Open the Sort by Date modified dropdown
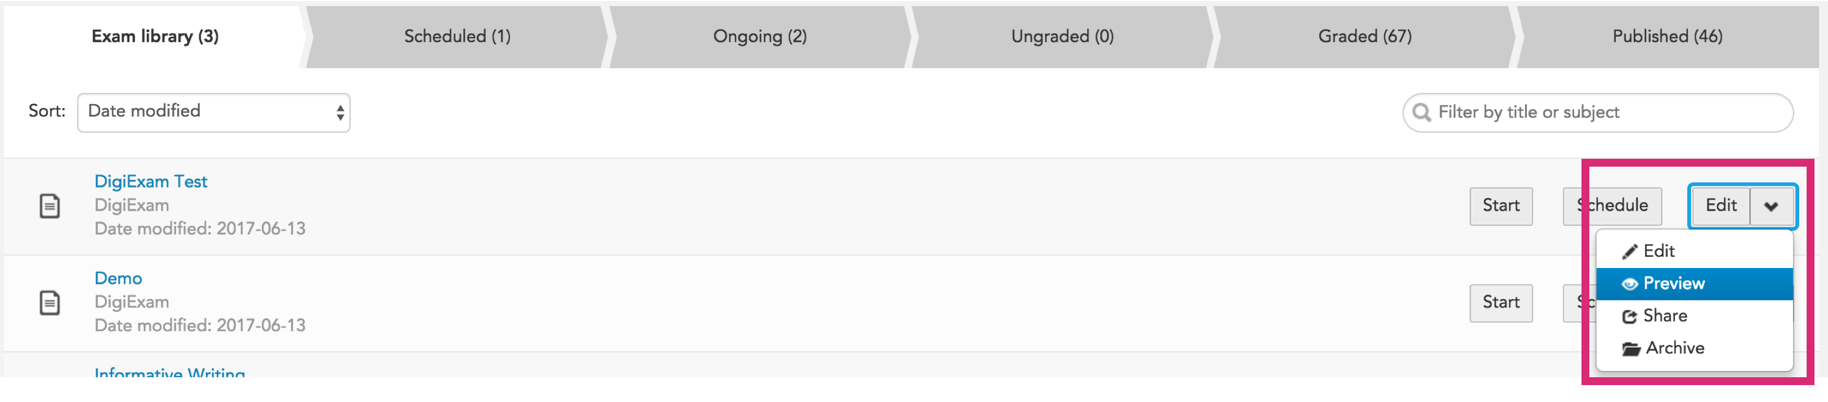Screen dimensions: 1828x402 pyautogui.click(x=214, y=112)
